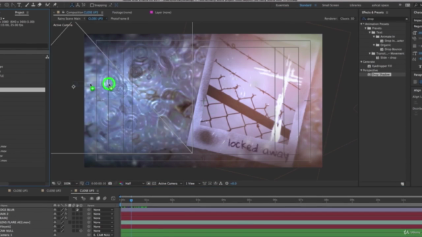
Task: Open the comp flowchart icon in viewer
Action: pyautogui.click(x=221, y=184)
